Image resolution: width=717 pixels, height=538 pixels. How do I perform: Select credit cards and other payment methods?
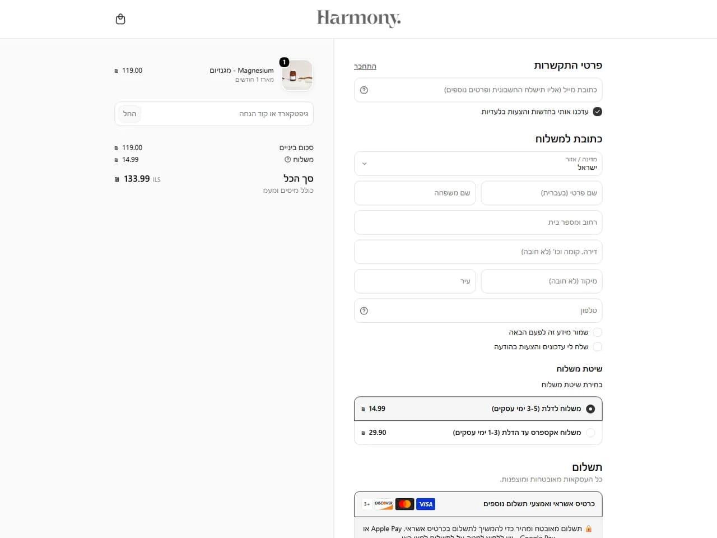pos(478,504)
